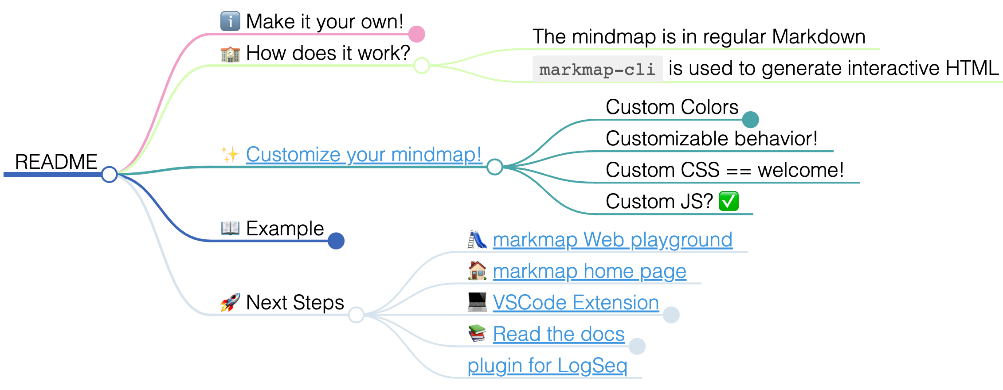The width and height of the screenshot is (1003, 390).
Task: Click the house icon beside 'markmap home page'
Action: (x=477, y=271)
